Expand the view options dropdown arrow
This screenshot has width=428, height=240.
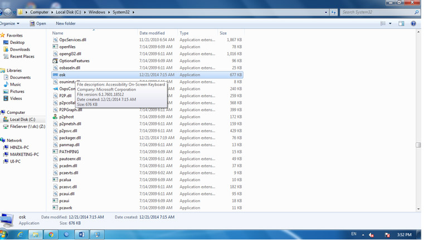[390, 24]
